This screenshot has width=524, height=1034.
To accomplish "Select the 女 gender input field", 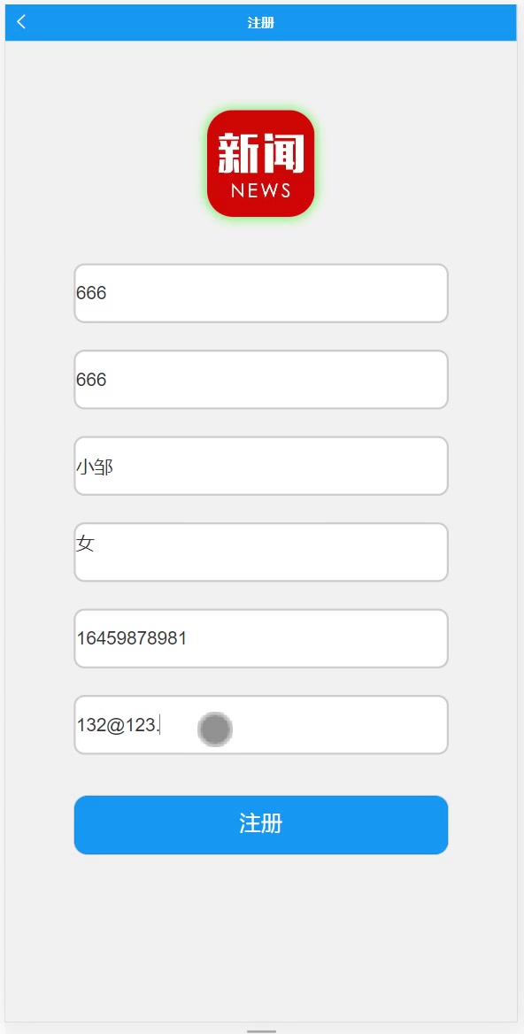I will (261, 552).
